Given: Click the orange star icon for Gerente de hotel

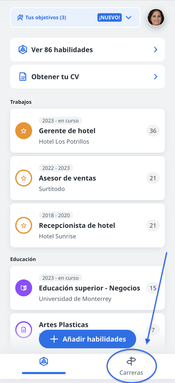Looking at the screenshot, I should [x=24, y=131].
